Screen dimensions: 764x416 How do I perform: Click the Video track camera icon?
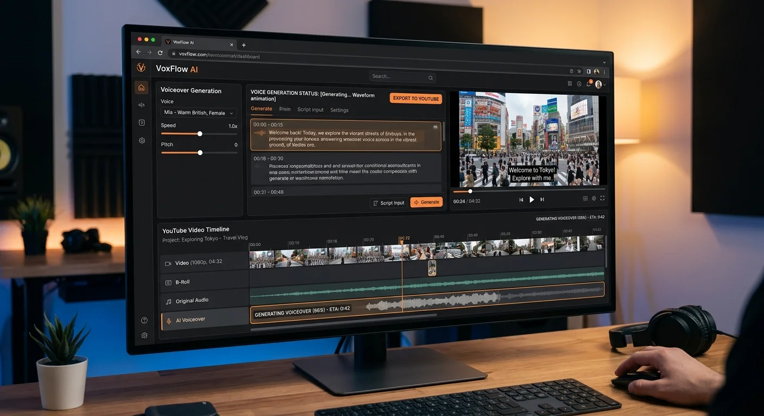tap(168, 264)
